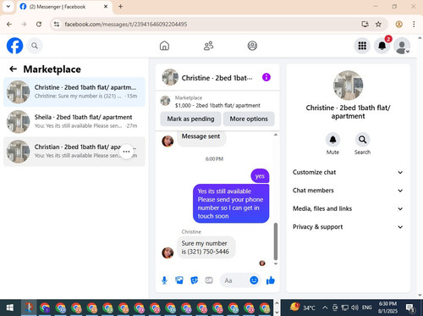
Task: Open the Chrome profile avatar icon
Action: [x=398, y=25]
